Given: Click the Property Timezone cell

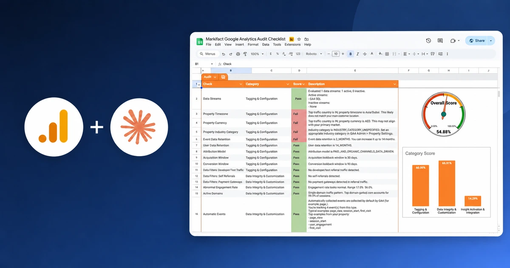Looking at the screenshot, I should (x=223, y=114).
